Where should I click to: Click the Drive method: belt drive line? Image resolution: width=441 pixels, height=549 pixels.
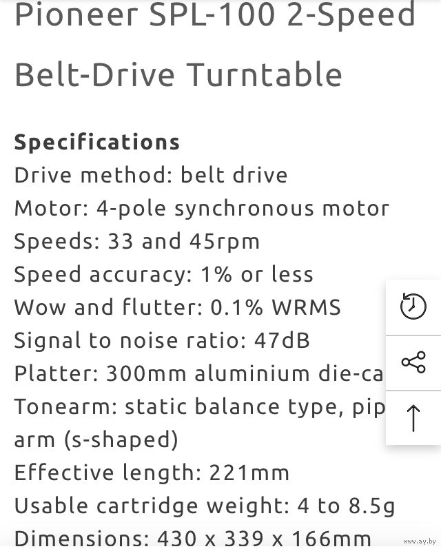coord(151,175)
